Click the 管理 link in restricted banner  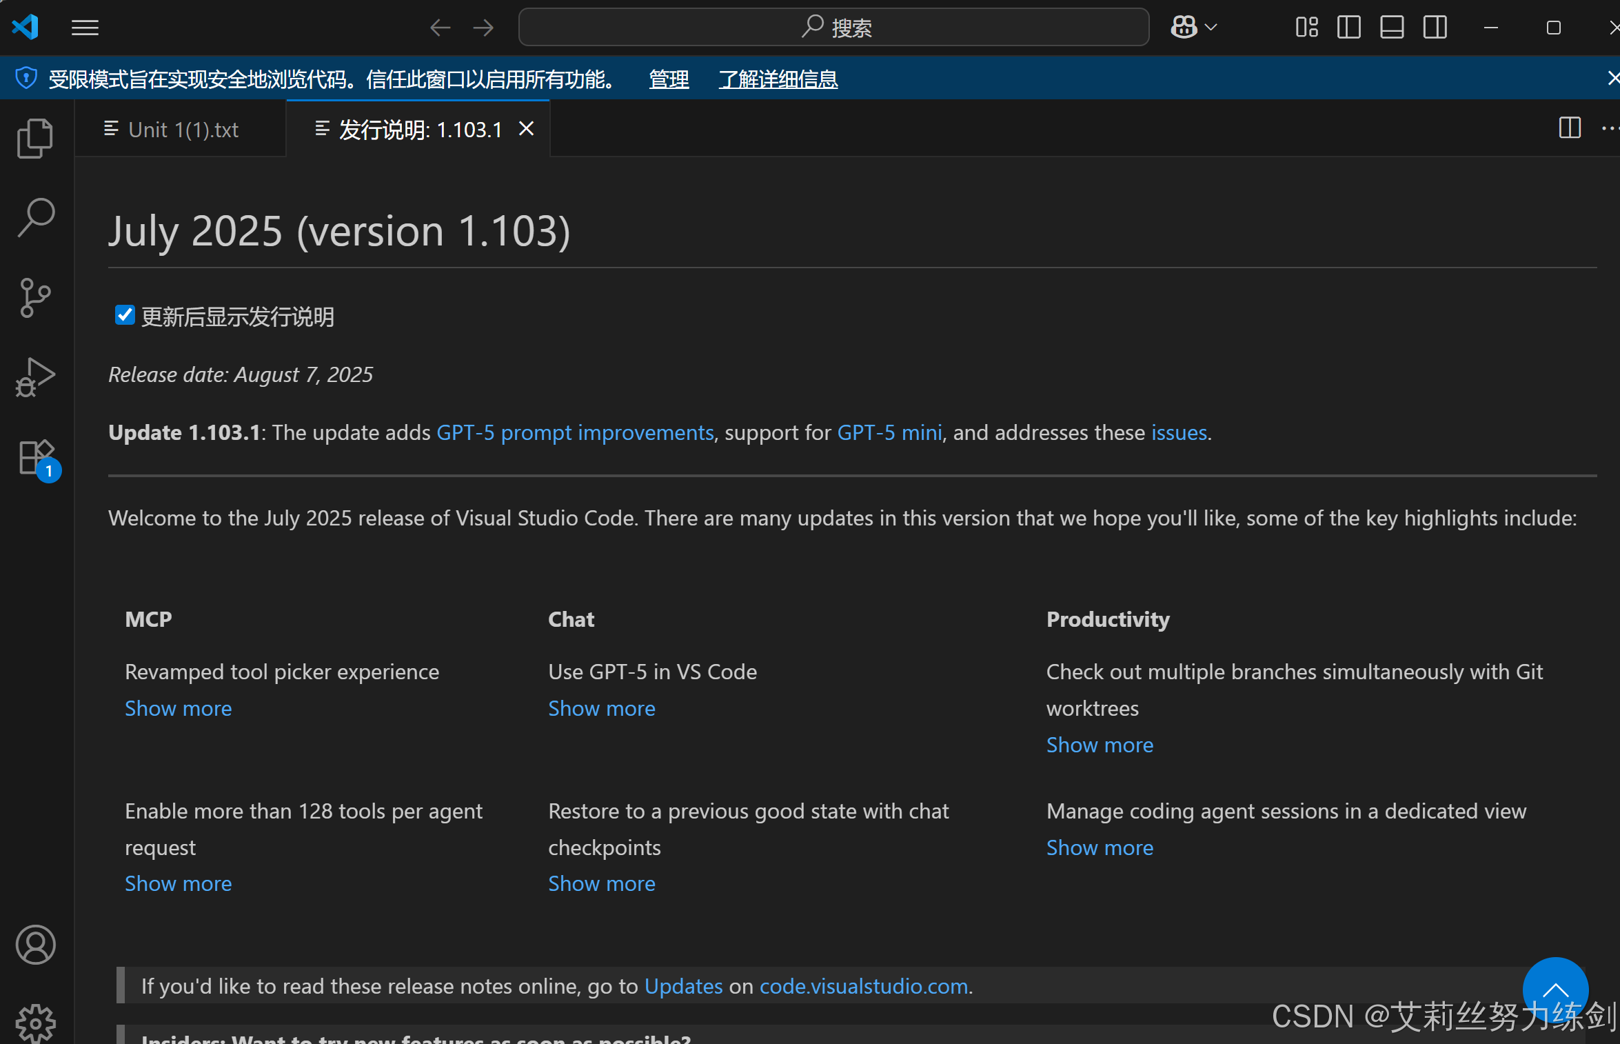tap(669, 79)
